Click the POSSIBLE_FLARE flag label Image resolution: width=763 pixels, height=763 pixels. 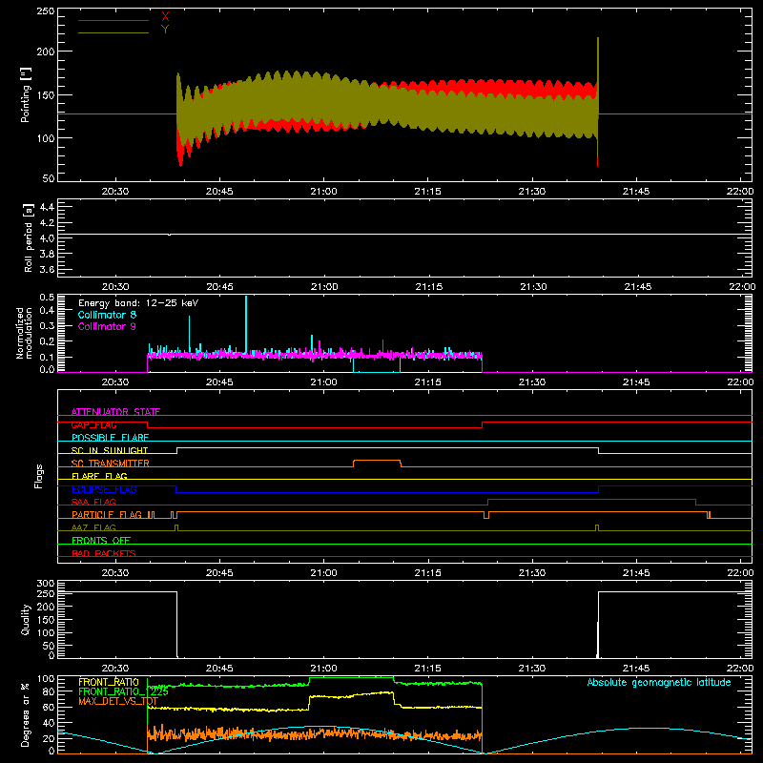[110, 438]
